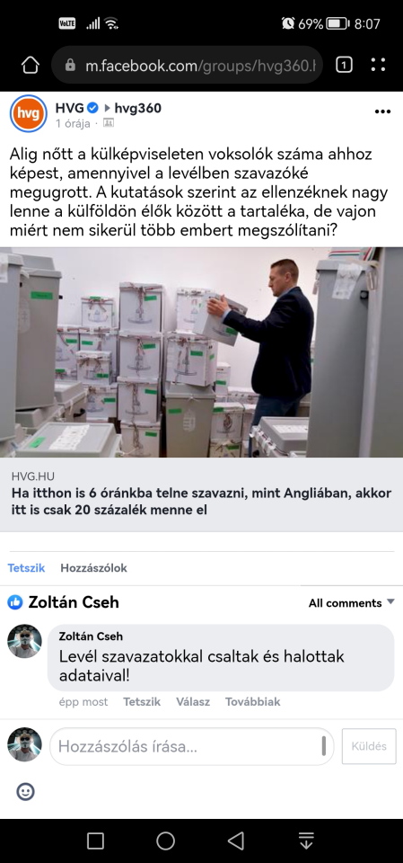Tap the browser home icon
The width and height of the screenshot is (403, 863).
click(31, 65)
